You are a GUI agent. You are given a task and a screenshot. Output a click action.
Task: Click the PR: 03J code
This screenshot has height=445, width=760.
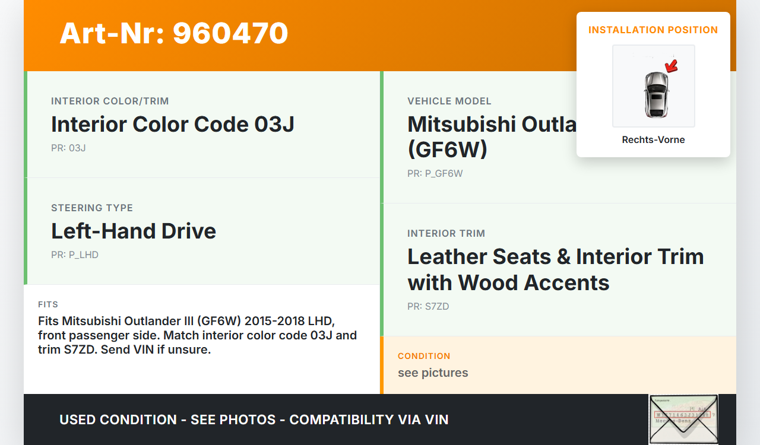point(68,148)
